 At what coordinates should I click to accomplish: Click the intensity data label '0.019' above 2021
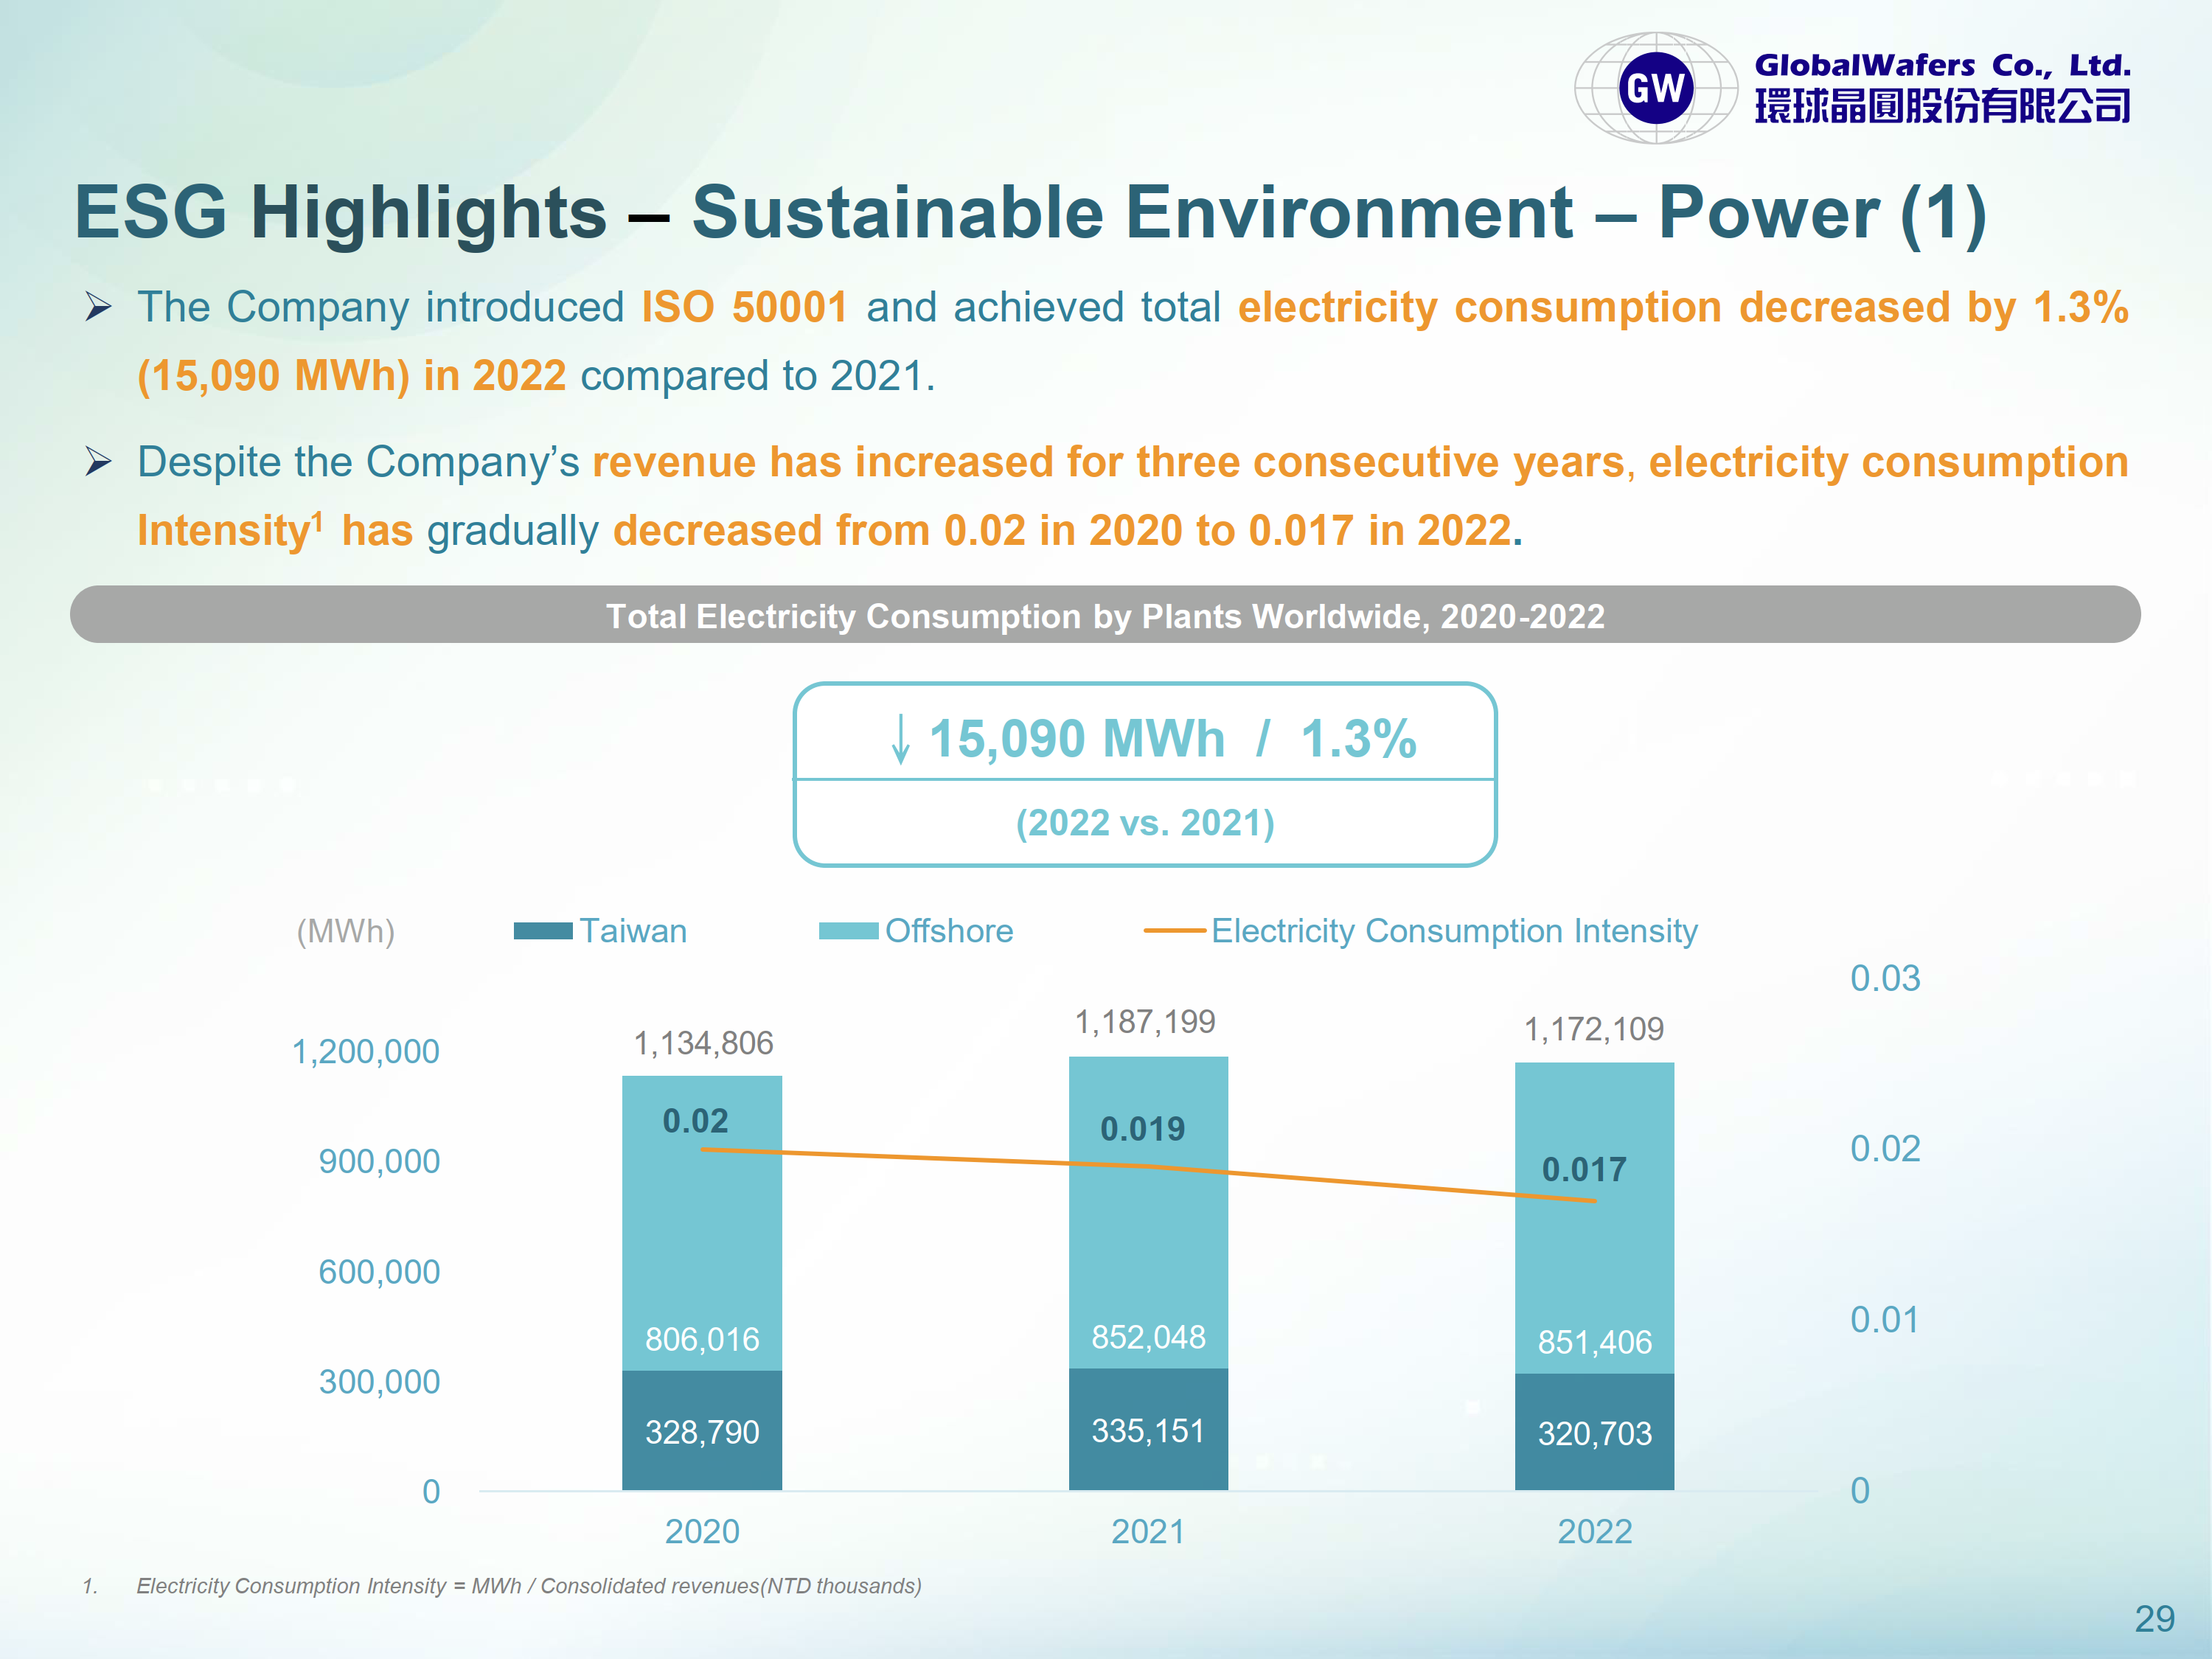click(1142, 1129)
